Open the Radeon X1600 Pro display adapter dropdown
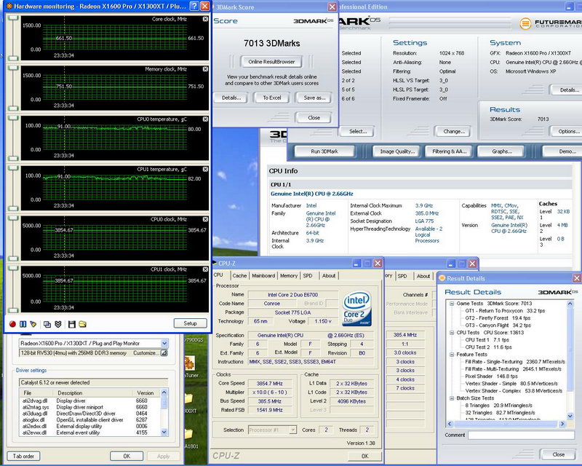 tap(164, 343)
